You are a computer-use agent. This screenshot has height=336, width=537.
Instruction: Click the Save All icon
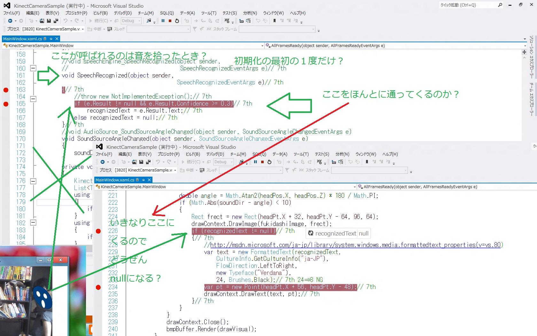[56, 21]
